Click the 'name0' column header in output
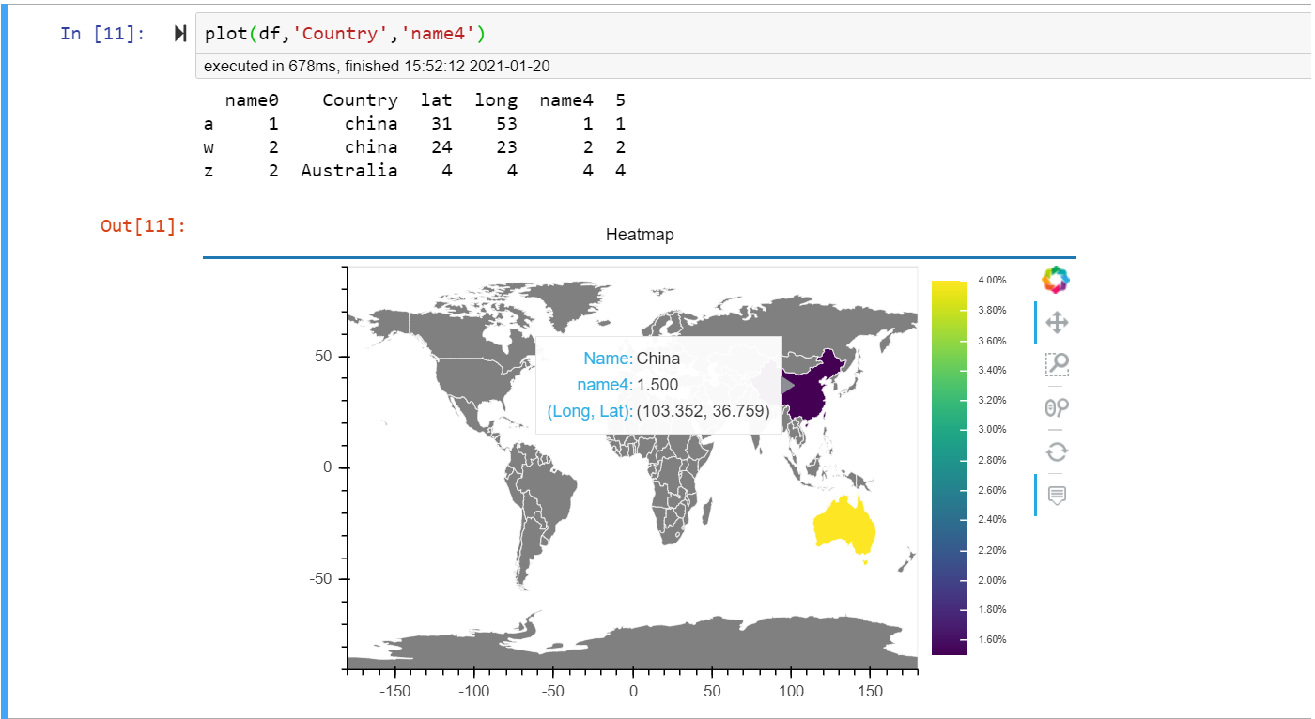This screenshot has width=1315, height=719. (252, 100)
